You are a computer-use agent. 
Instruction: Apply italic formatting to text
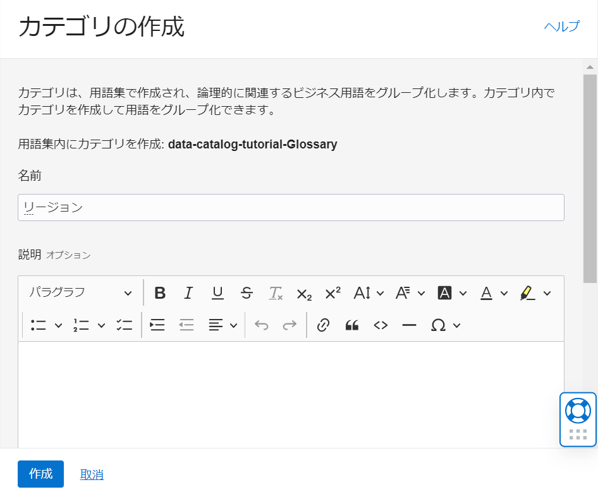[188, 293]
